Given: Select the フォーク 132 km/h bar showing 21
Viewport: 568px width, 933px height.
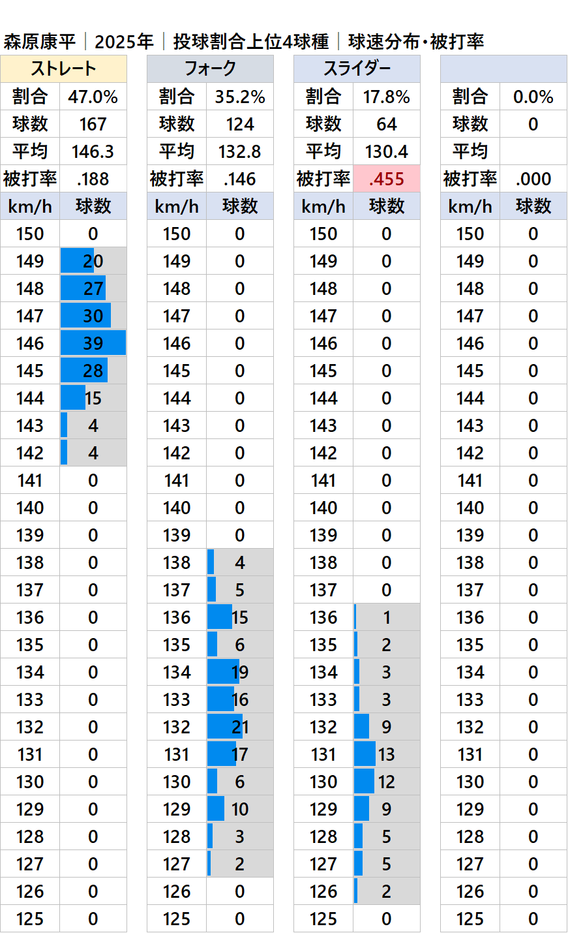Looking at the screenshot, I should pyautogui.click(x=240, y=727).
